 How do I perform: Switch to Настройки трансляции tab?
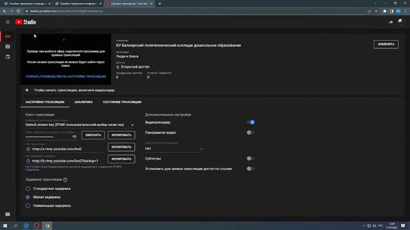tap(45, 102)
